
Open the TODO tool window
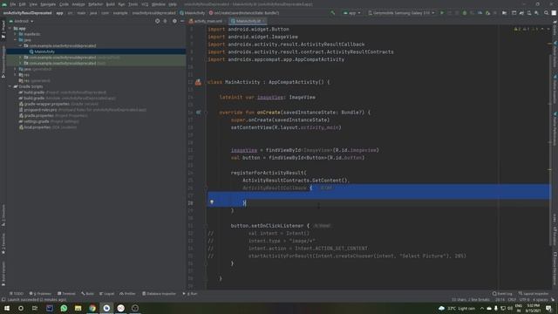[16, 294]
